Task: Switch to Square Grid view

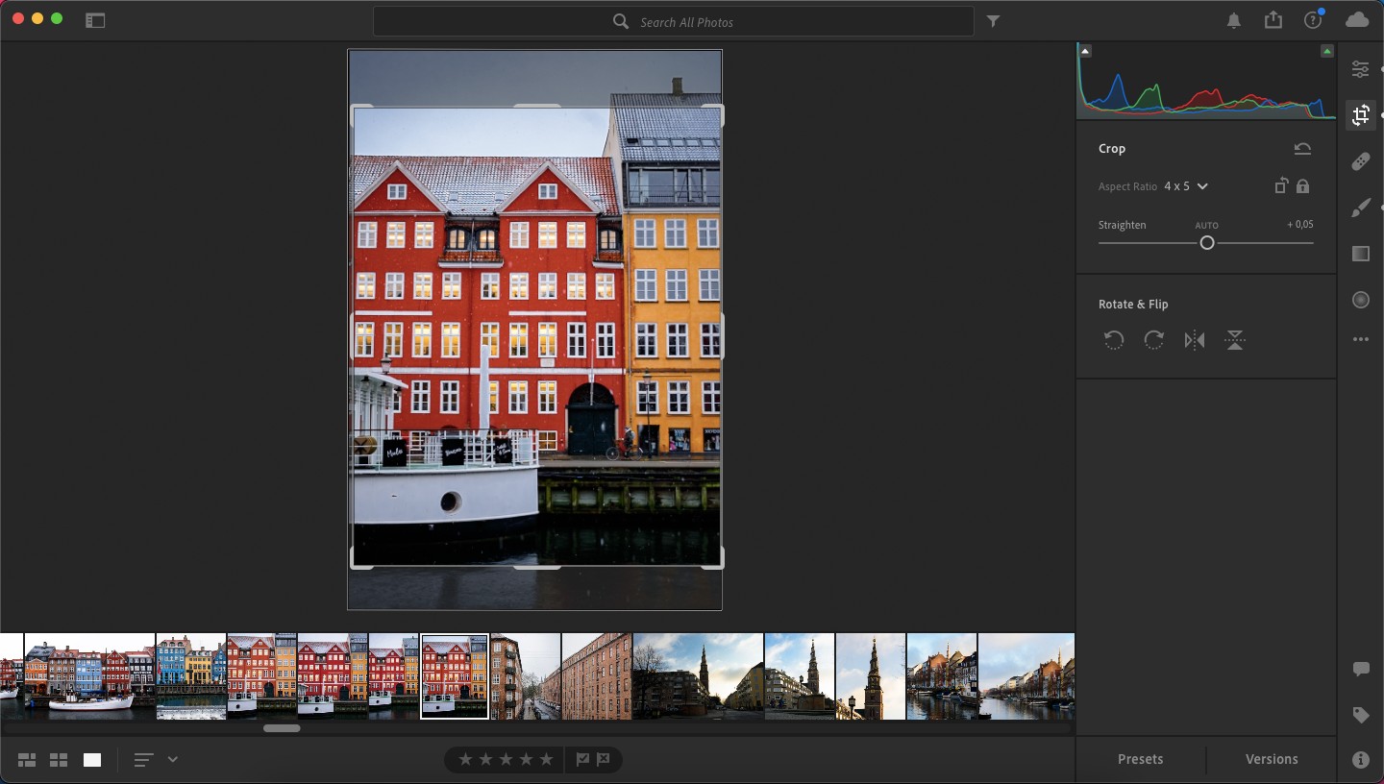Action: [x=59, y=760]
